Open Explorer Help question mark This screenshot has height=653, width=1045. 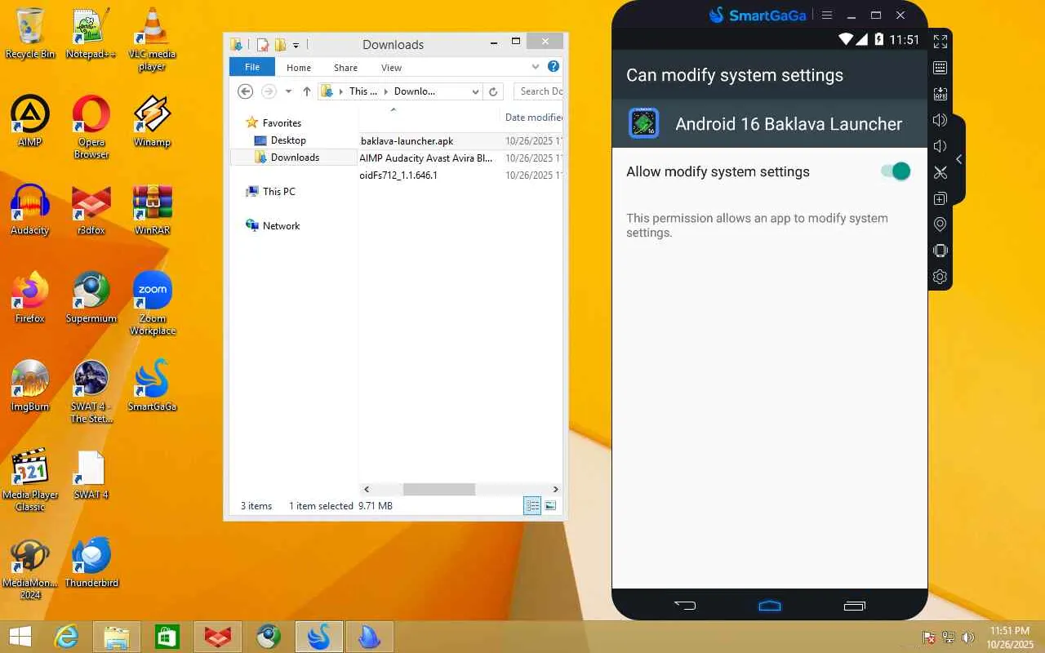point(554,67)
